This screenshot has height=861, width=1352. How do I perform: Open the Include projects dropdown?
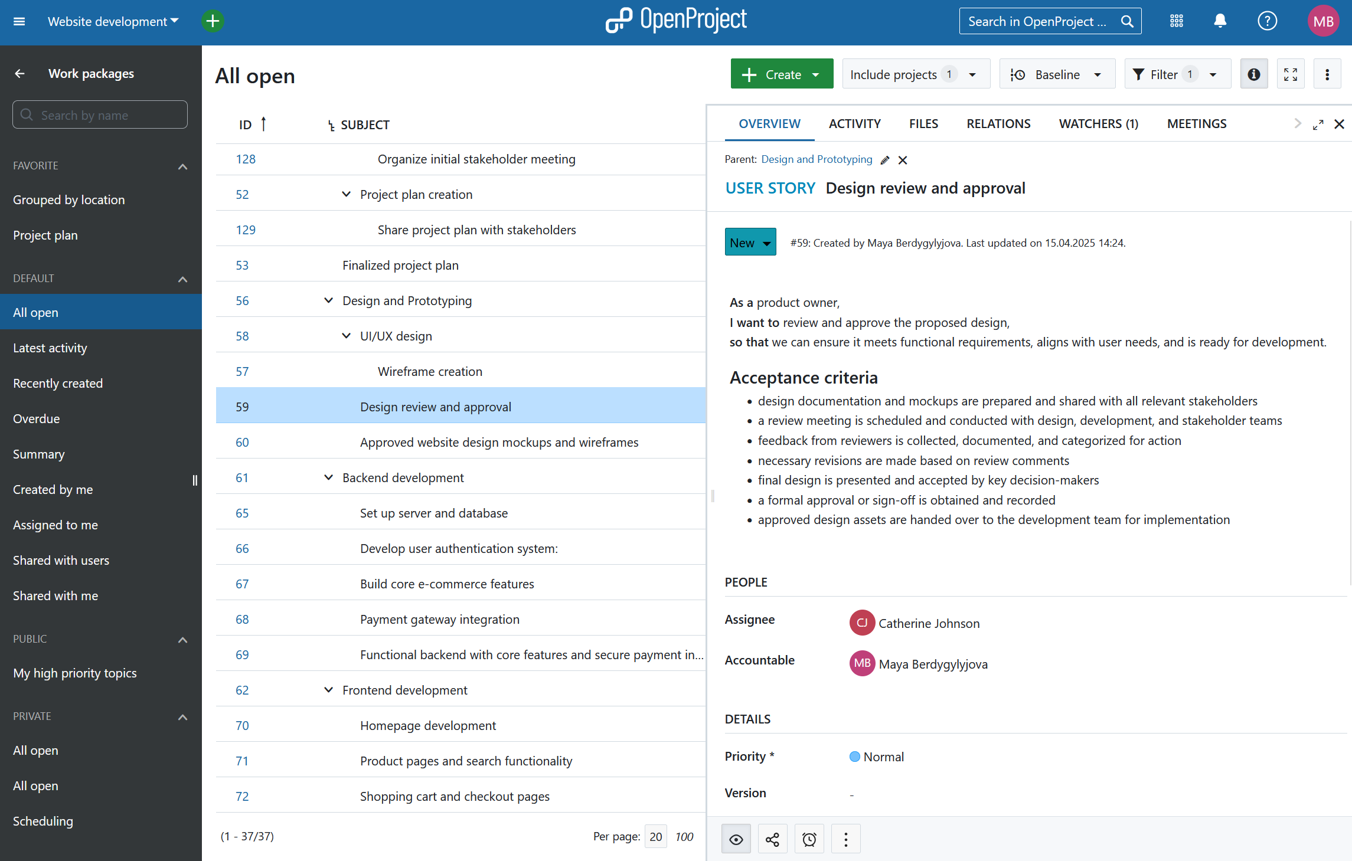[x=916, y=74]
